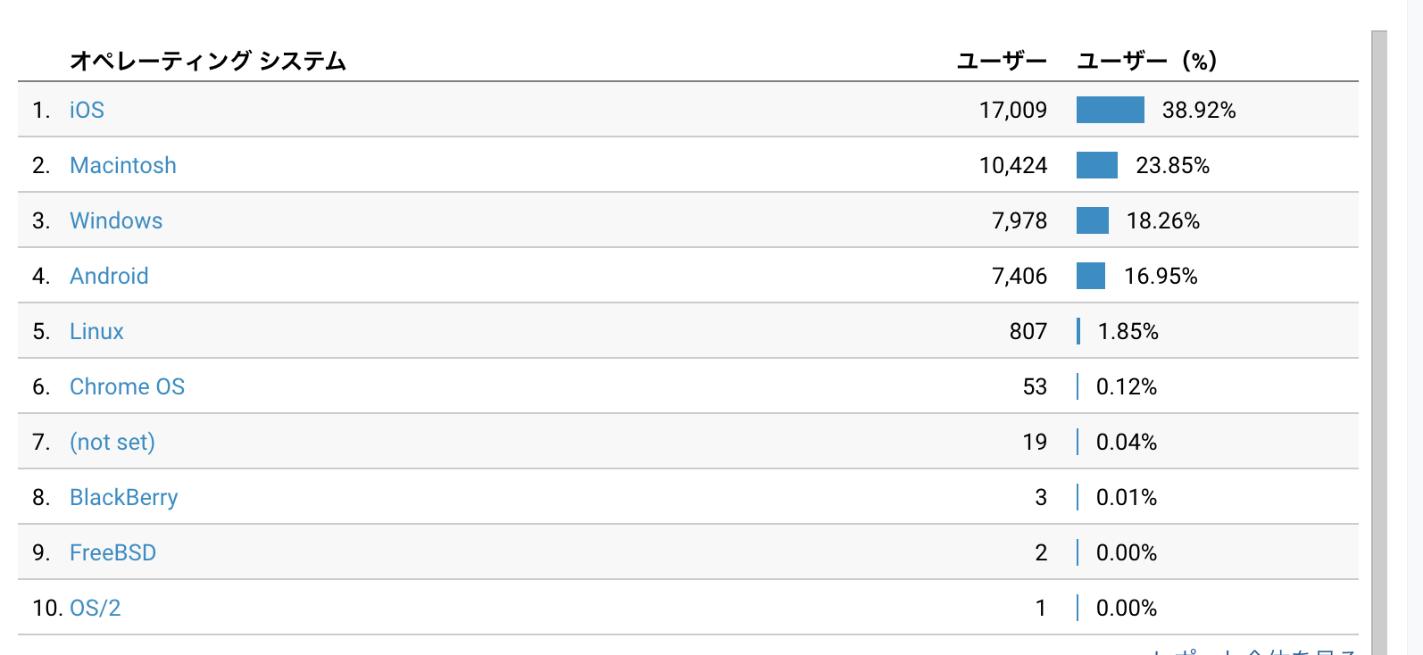Open the Linux row link
The height and width of the screenshot is (655, 1423).
[x=96, y=331]
